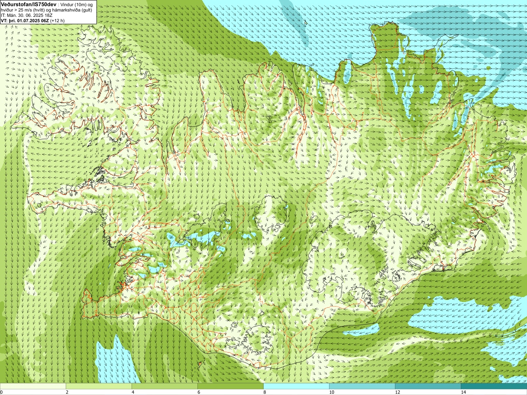Viewport: 527px width, 395px height.
Task: Click the pale yellow 0–2 legend swatch
Action: click(x=33, y=386)
